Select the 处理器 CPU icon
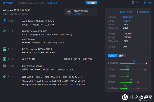Image resolution: width=154 pixels, height=102 pixels. coord(4,21)
